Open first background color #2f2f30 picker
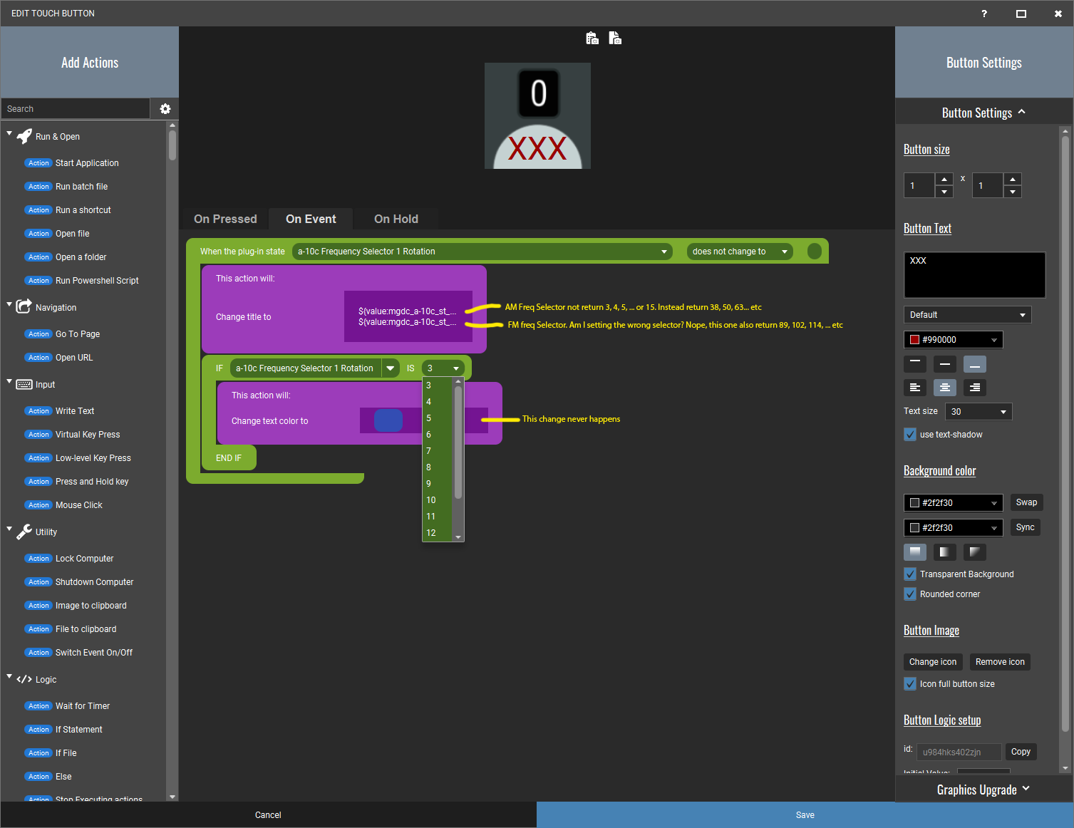Viewport: 1074px width, 828px height. pos(953,503)
